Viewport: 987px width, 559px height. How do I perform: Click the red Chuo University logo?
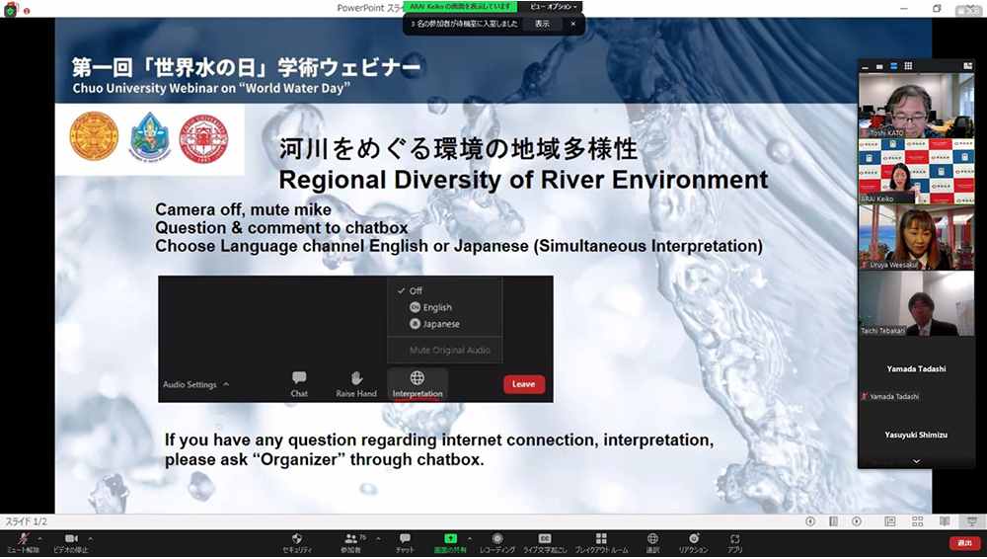(203, 138)
